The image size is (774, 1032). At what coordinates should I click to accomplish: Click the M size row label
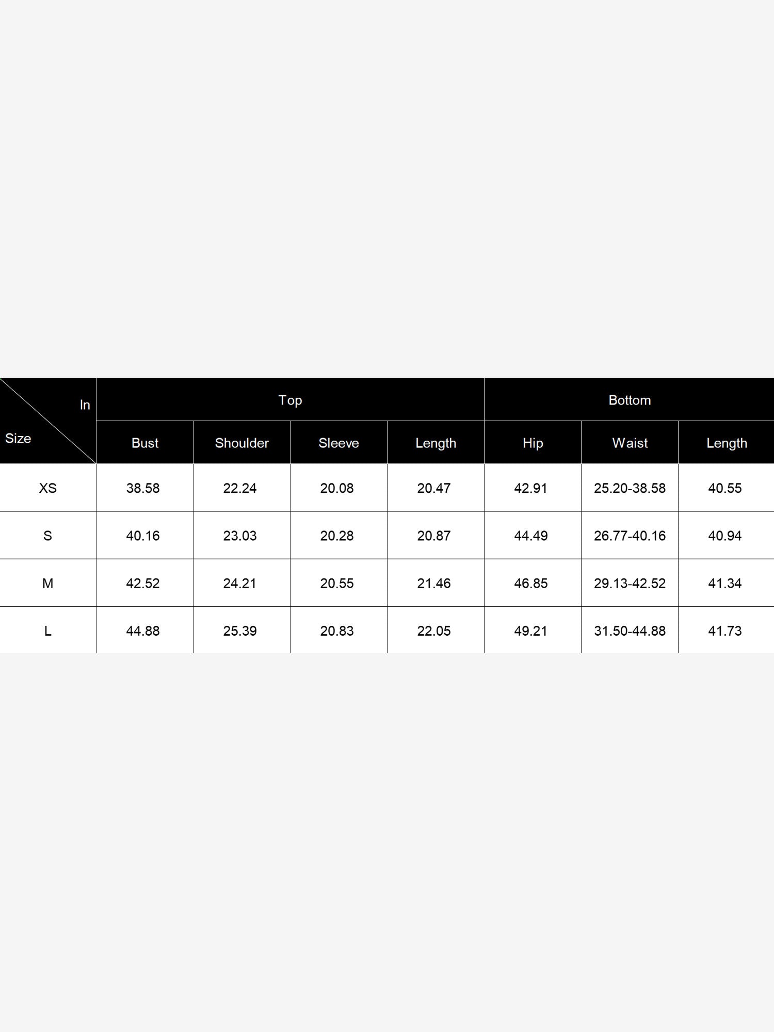click(x=47, y=583)
